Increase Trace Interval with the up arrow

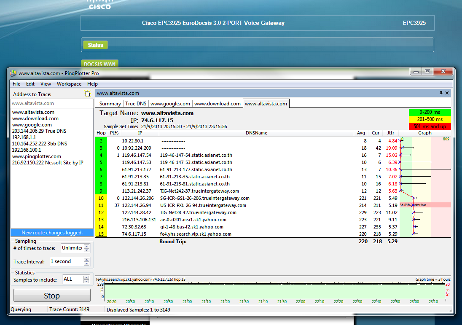pyautogui.click(x=86, y=260)
